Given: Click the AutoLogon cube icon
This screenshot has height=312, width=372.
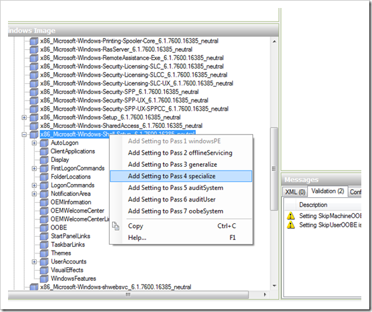Looking at the screenshot, I should (x=44, y=143).
